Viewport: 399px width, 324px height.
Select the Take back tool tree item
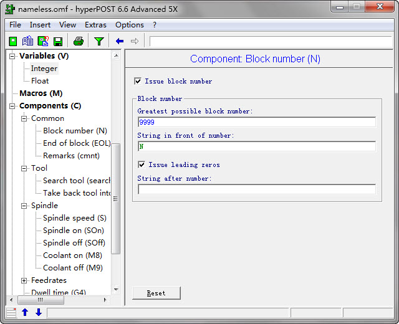click(76, 193)
